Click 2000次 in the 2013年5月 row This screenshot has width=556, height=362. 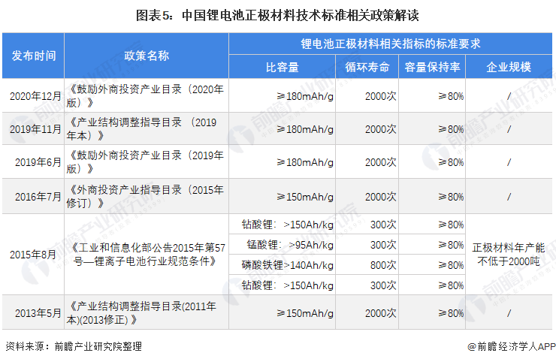click(x=380, y=313)
